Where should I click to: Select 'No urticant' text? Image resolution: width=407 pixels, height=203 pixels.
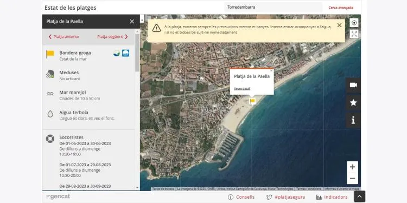coord(70,78)
